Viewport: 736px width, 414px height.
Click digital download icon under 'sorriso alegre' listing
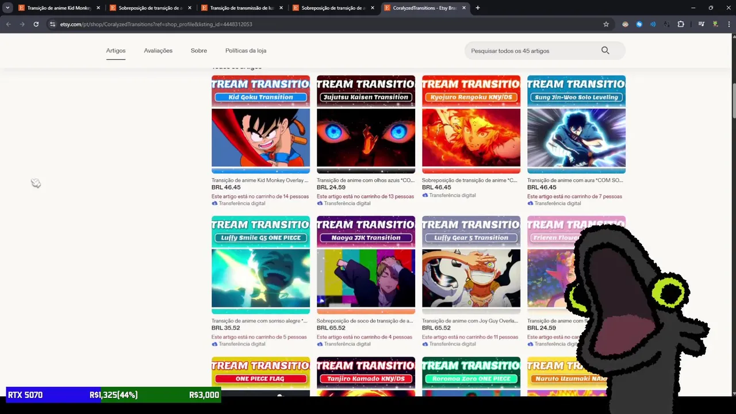tap(214, 344)
